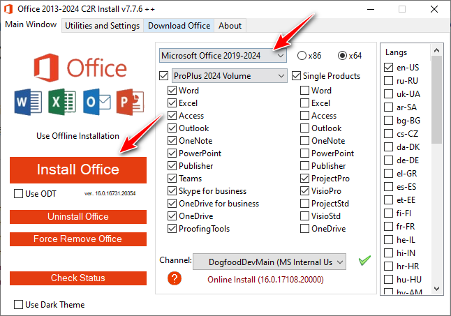Toggle the Use ODT checkbox
Screen dimensions: 451x316
18,193
